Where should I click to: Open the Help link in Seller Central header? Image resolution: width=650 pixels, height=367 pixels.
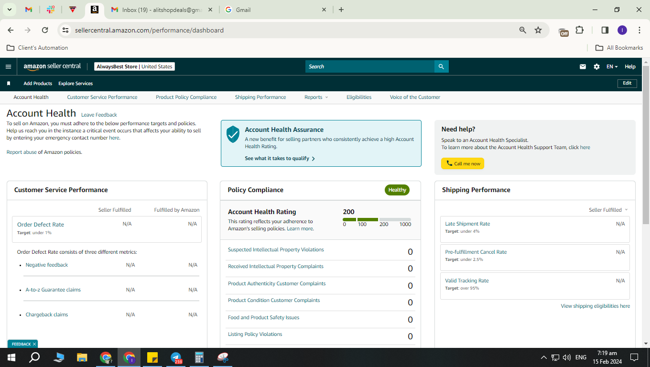630,66
